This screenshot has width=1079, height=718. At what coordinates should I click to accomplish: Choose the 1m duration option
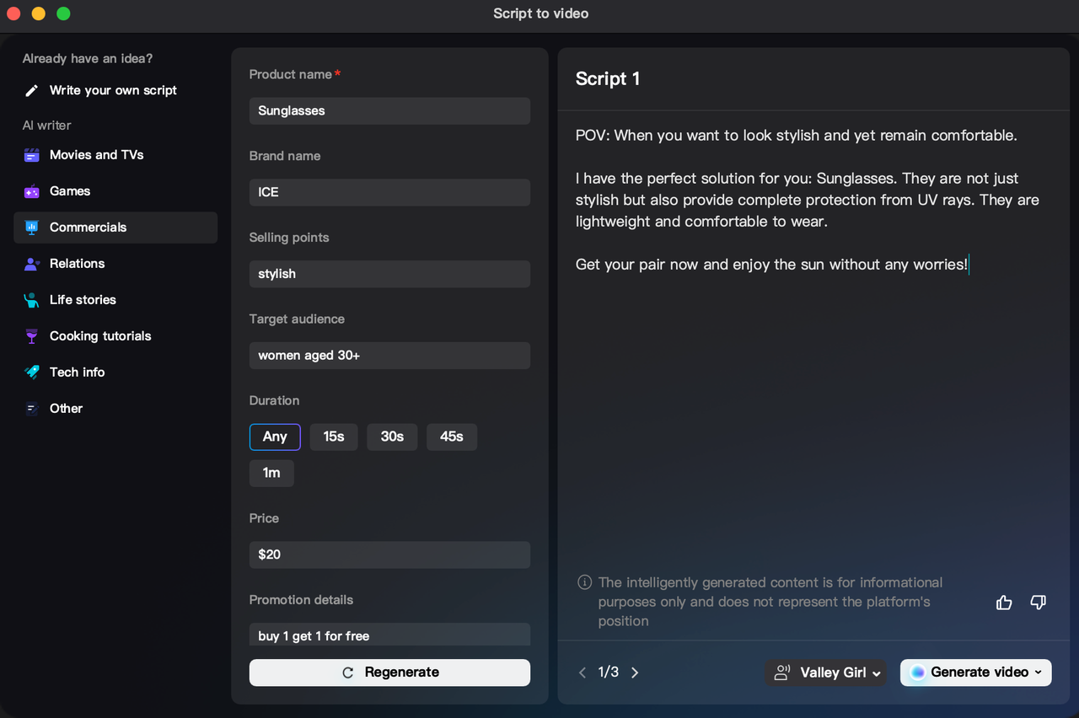[271, 473]
